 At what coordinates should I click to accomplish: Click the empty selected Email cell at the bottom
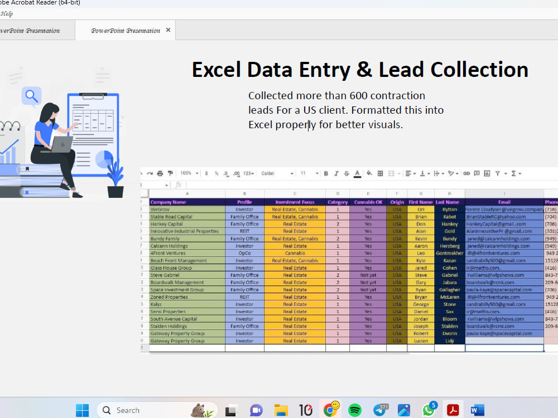point(504,348)
